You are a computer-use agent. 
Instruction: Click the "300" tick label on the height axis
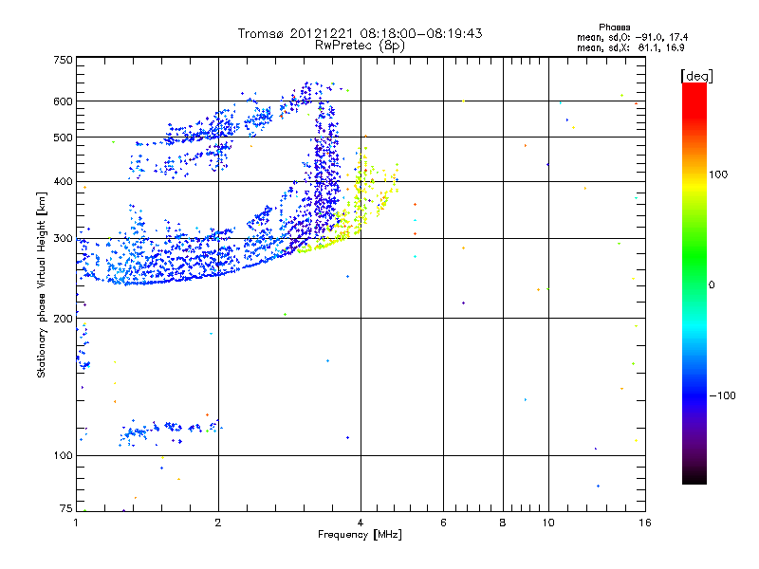(x=63, y=239)
